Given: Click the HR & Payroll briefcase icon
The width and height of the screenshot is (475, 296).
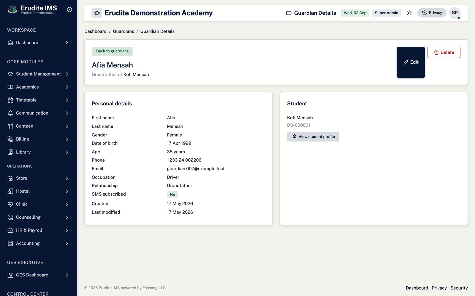Looking at the screenshot, I should pos(10,230).
